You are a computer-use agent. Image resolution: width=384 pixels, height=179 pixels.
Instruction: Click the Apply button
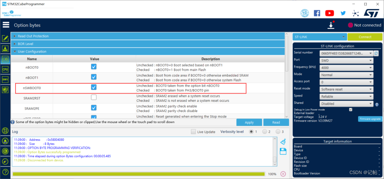249,122
